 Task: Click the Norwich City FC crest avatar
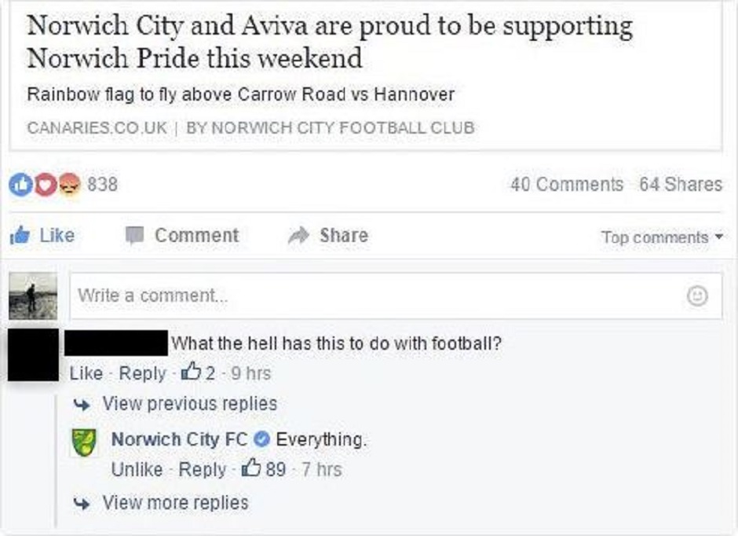(x=83, y=442)
